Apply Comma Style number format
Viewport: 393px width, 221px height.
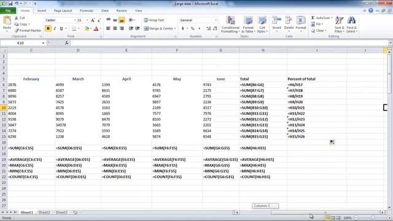click(199, 29)
